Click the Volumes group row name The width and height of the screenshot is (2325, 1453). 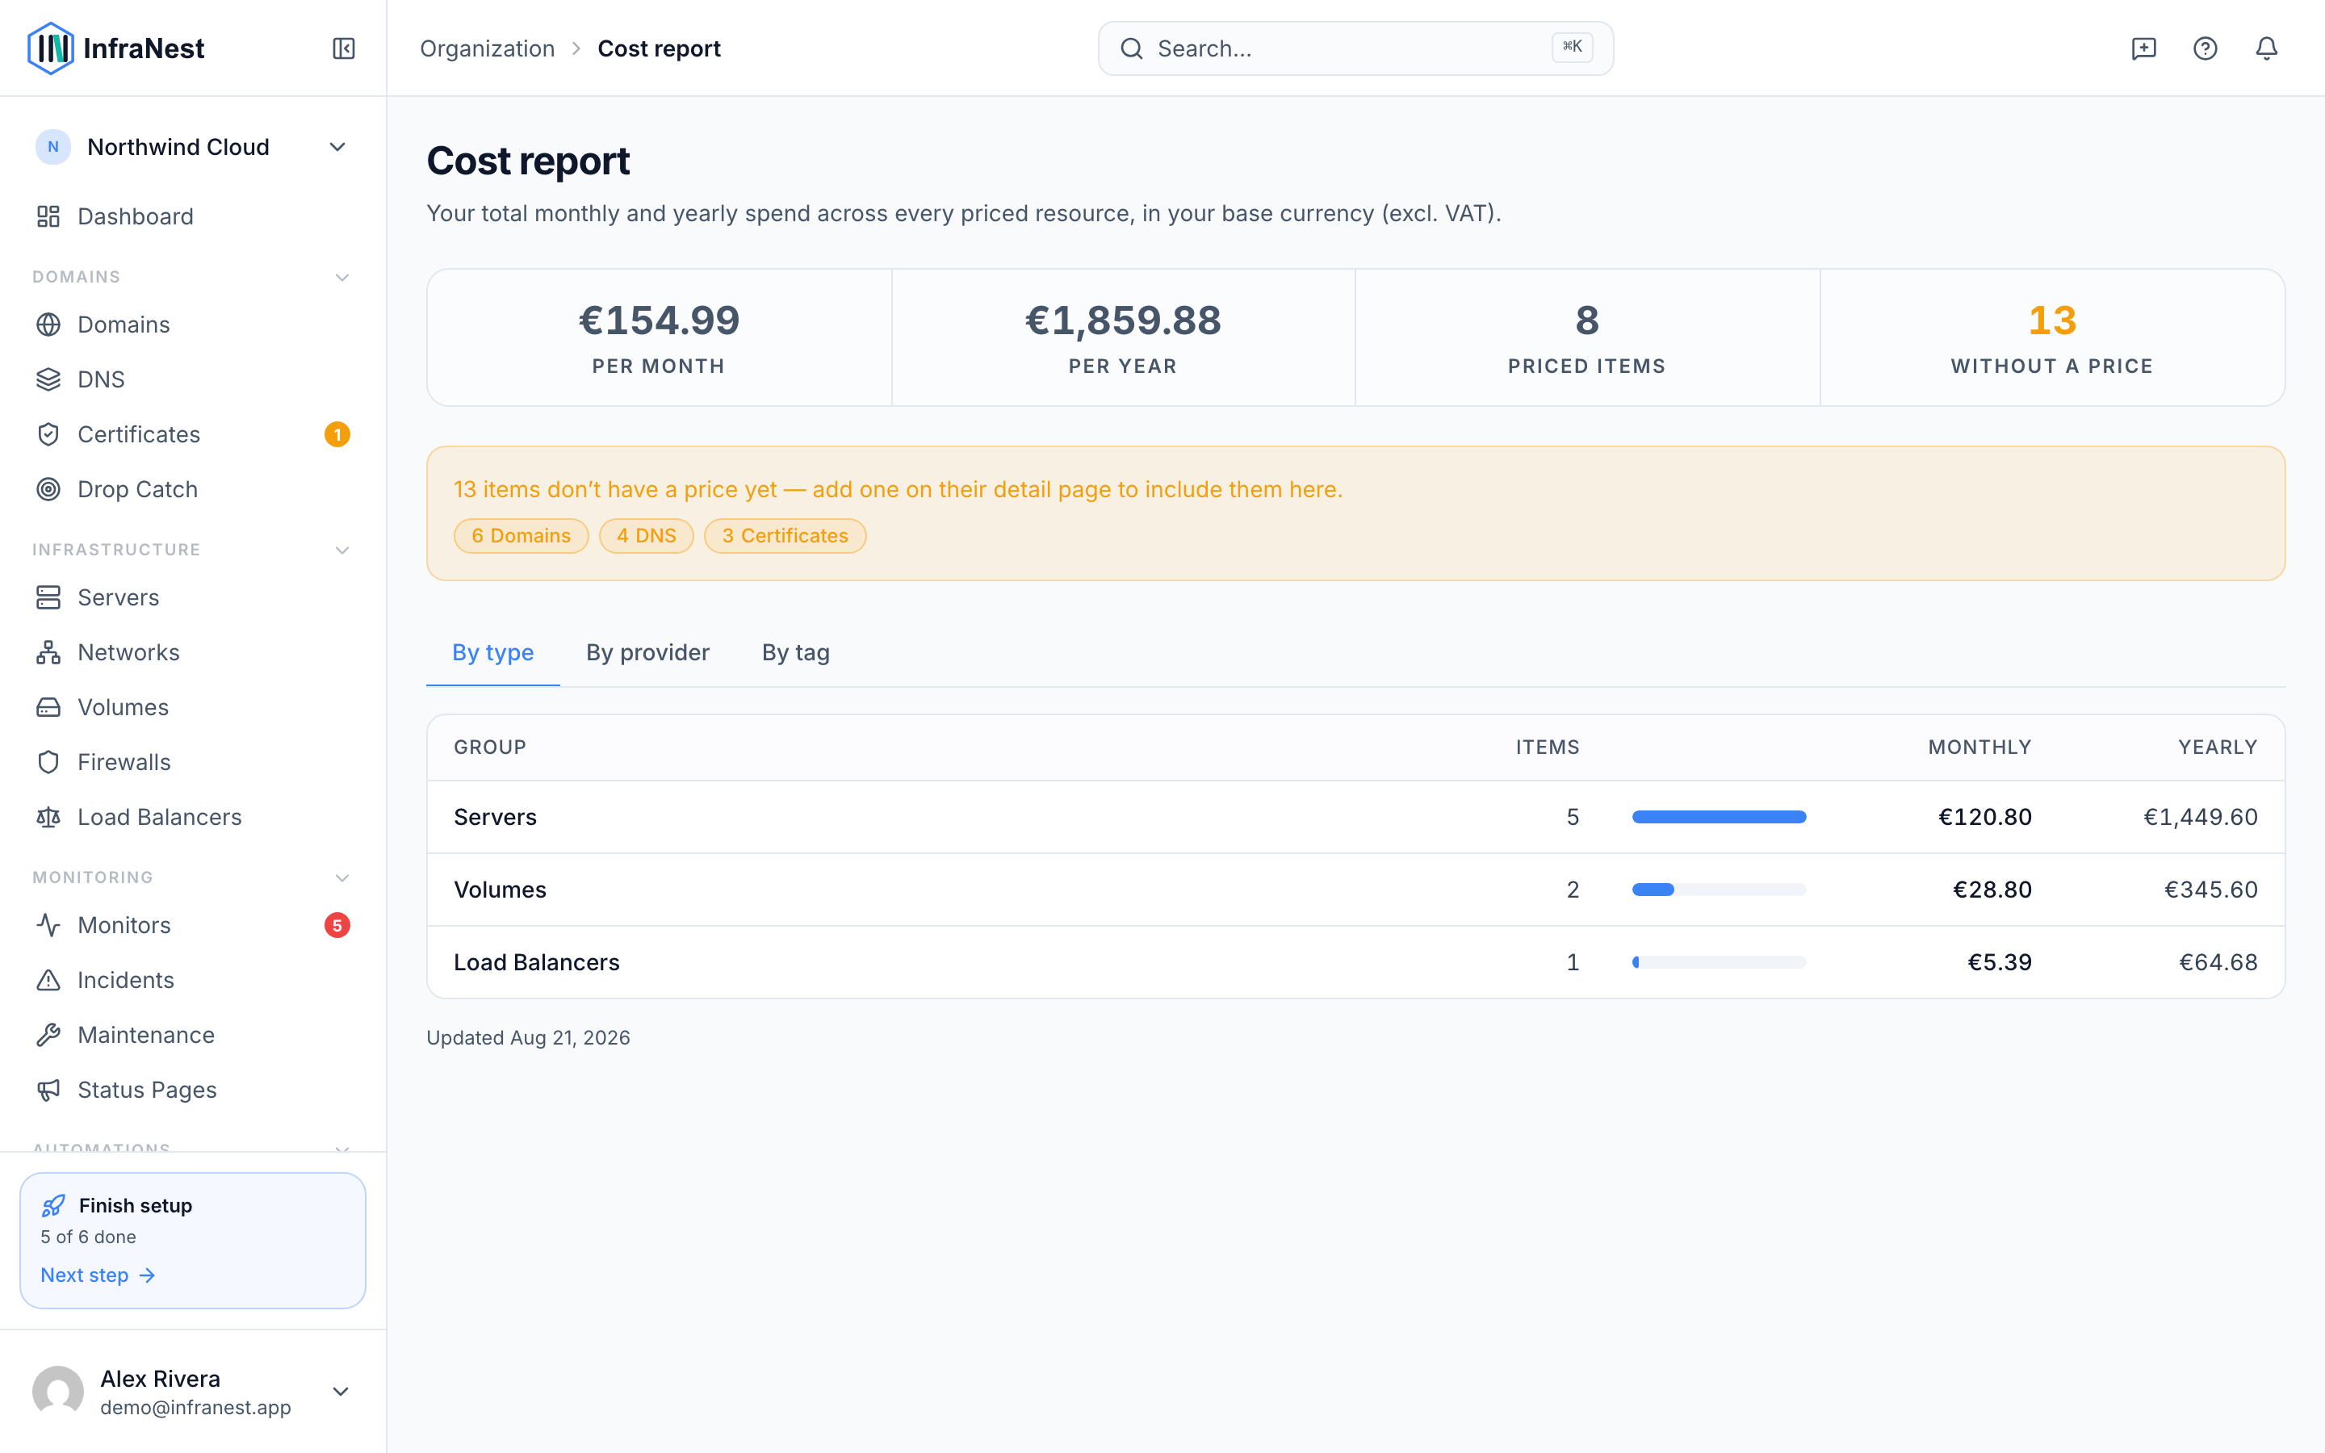[x=500, y=890]
